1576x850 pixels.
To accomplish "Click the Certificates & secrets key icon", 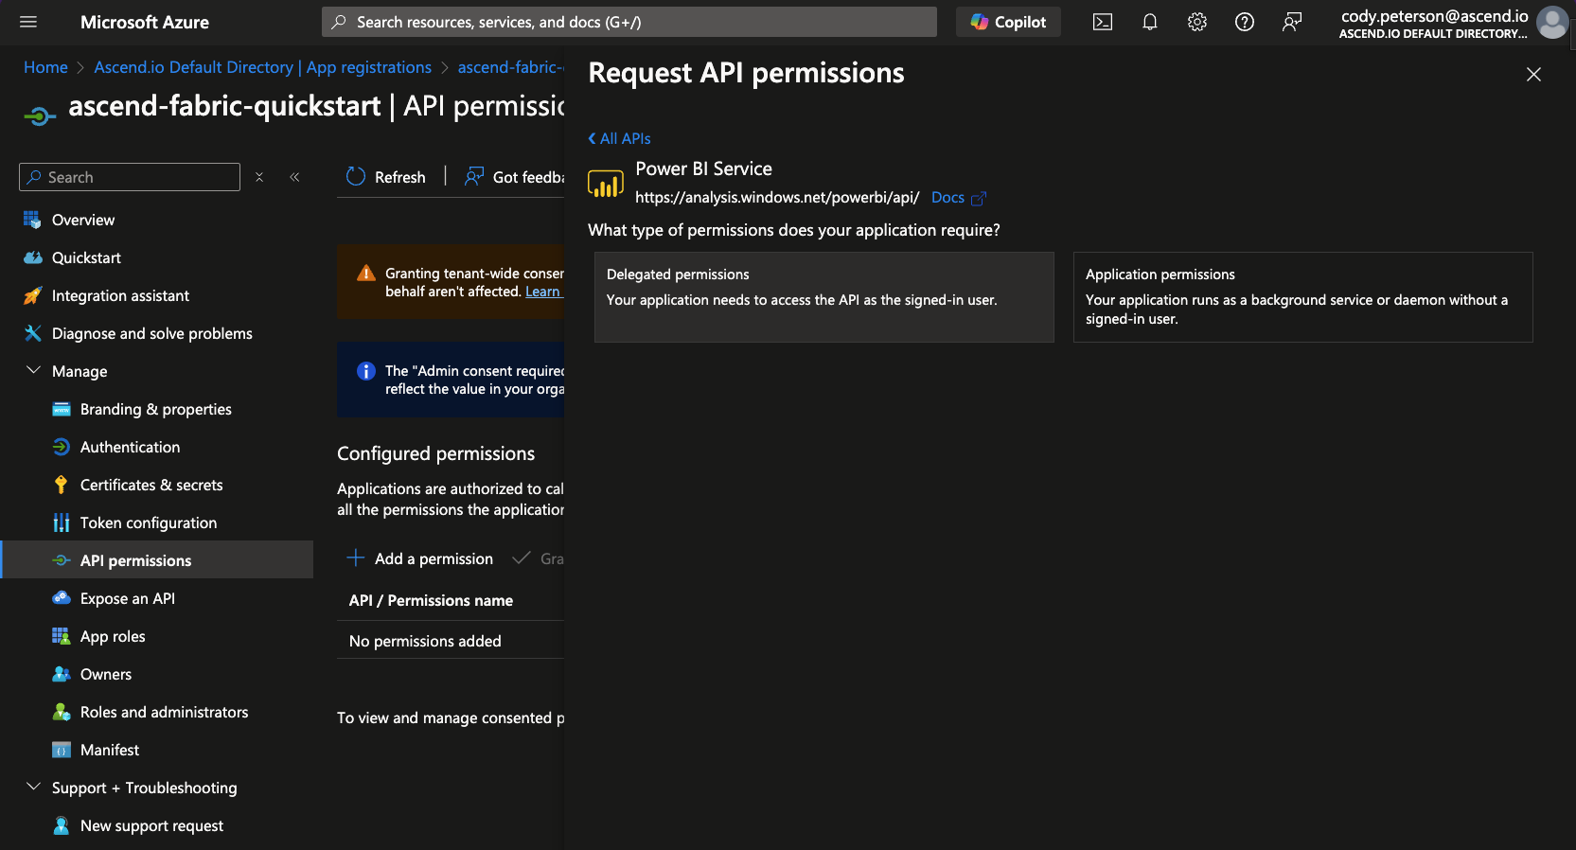I will tap(61, 485).
